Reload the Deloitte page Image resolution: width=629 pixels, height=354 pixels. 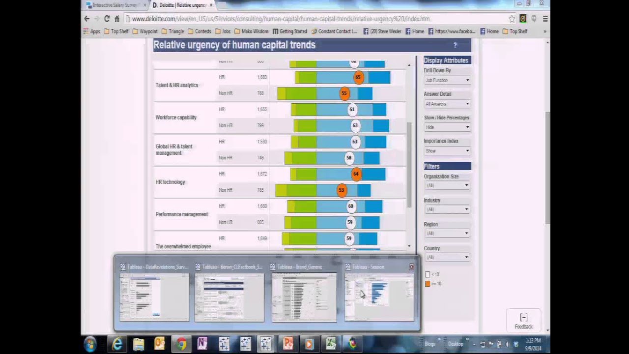pyautogui.click(x=107, y=19)
